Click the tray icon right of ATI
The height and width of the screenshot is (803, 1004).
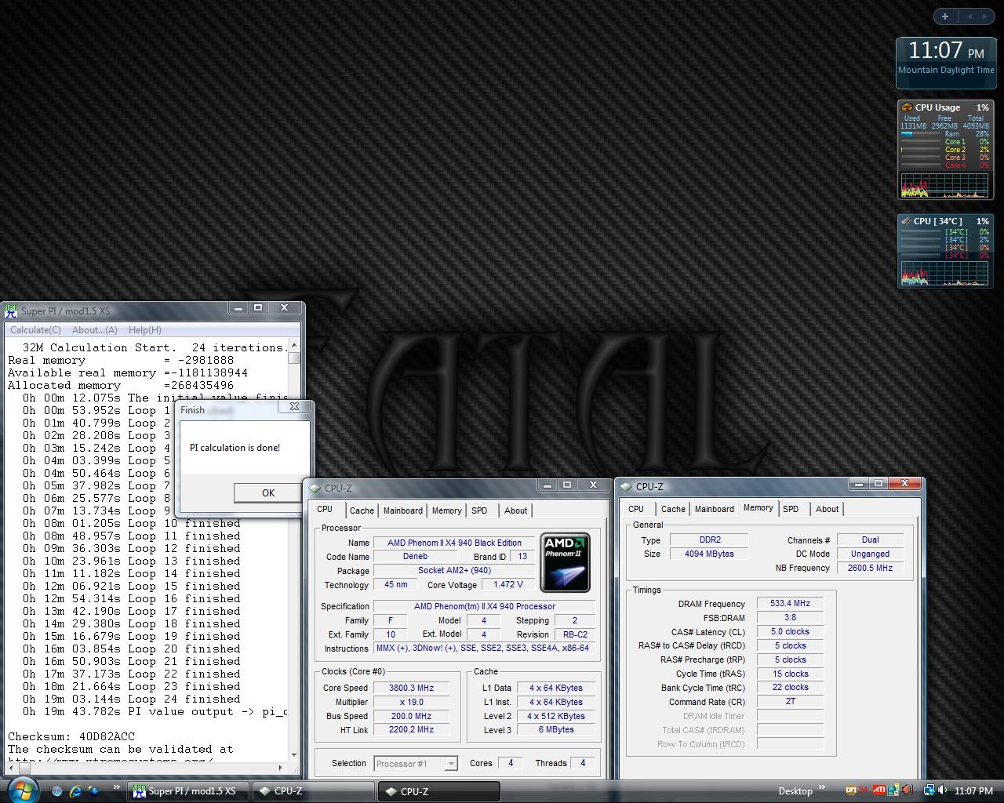point(893,790)
